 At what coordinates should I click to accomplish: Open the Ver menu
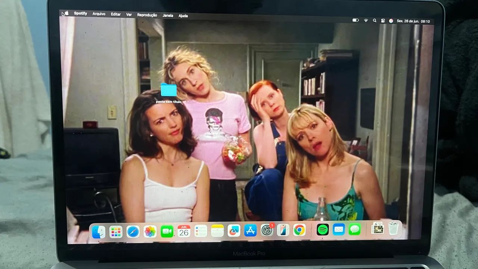[129, 15]
